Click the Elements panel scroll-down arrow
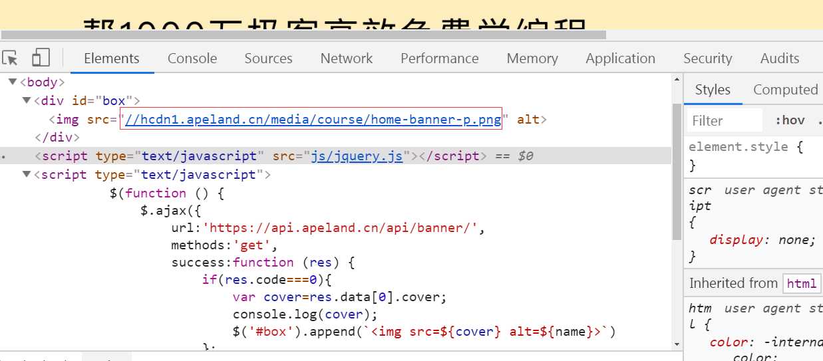The height and width of the screenshot is (361, 823). pyautogui.click(x=677, y=344)
